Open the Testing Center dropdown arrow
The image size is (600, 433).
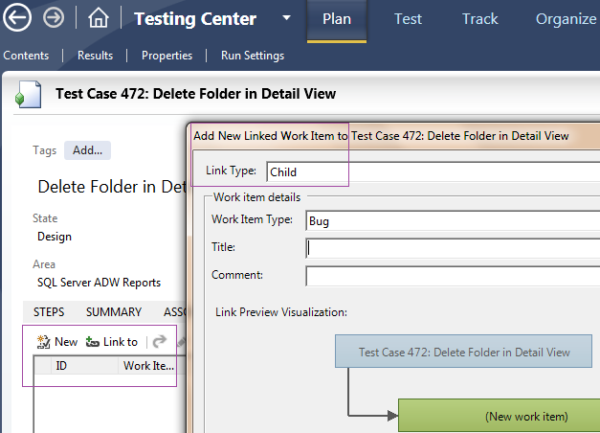coord(286,18)
